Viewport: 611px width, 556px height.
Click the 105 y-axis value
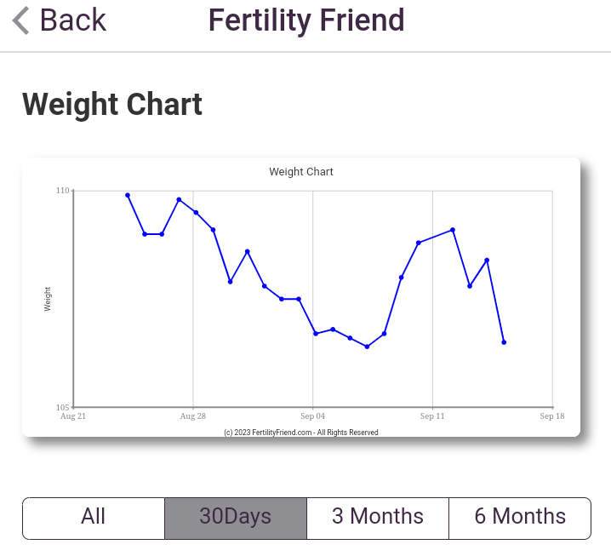click(x=63, y=407)
